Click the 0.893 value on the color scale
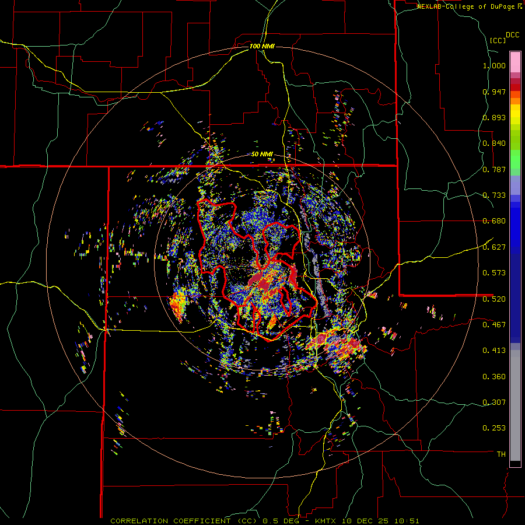525x525 pixels. click(494, 117)
